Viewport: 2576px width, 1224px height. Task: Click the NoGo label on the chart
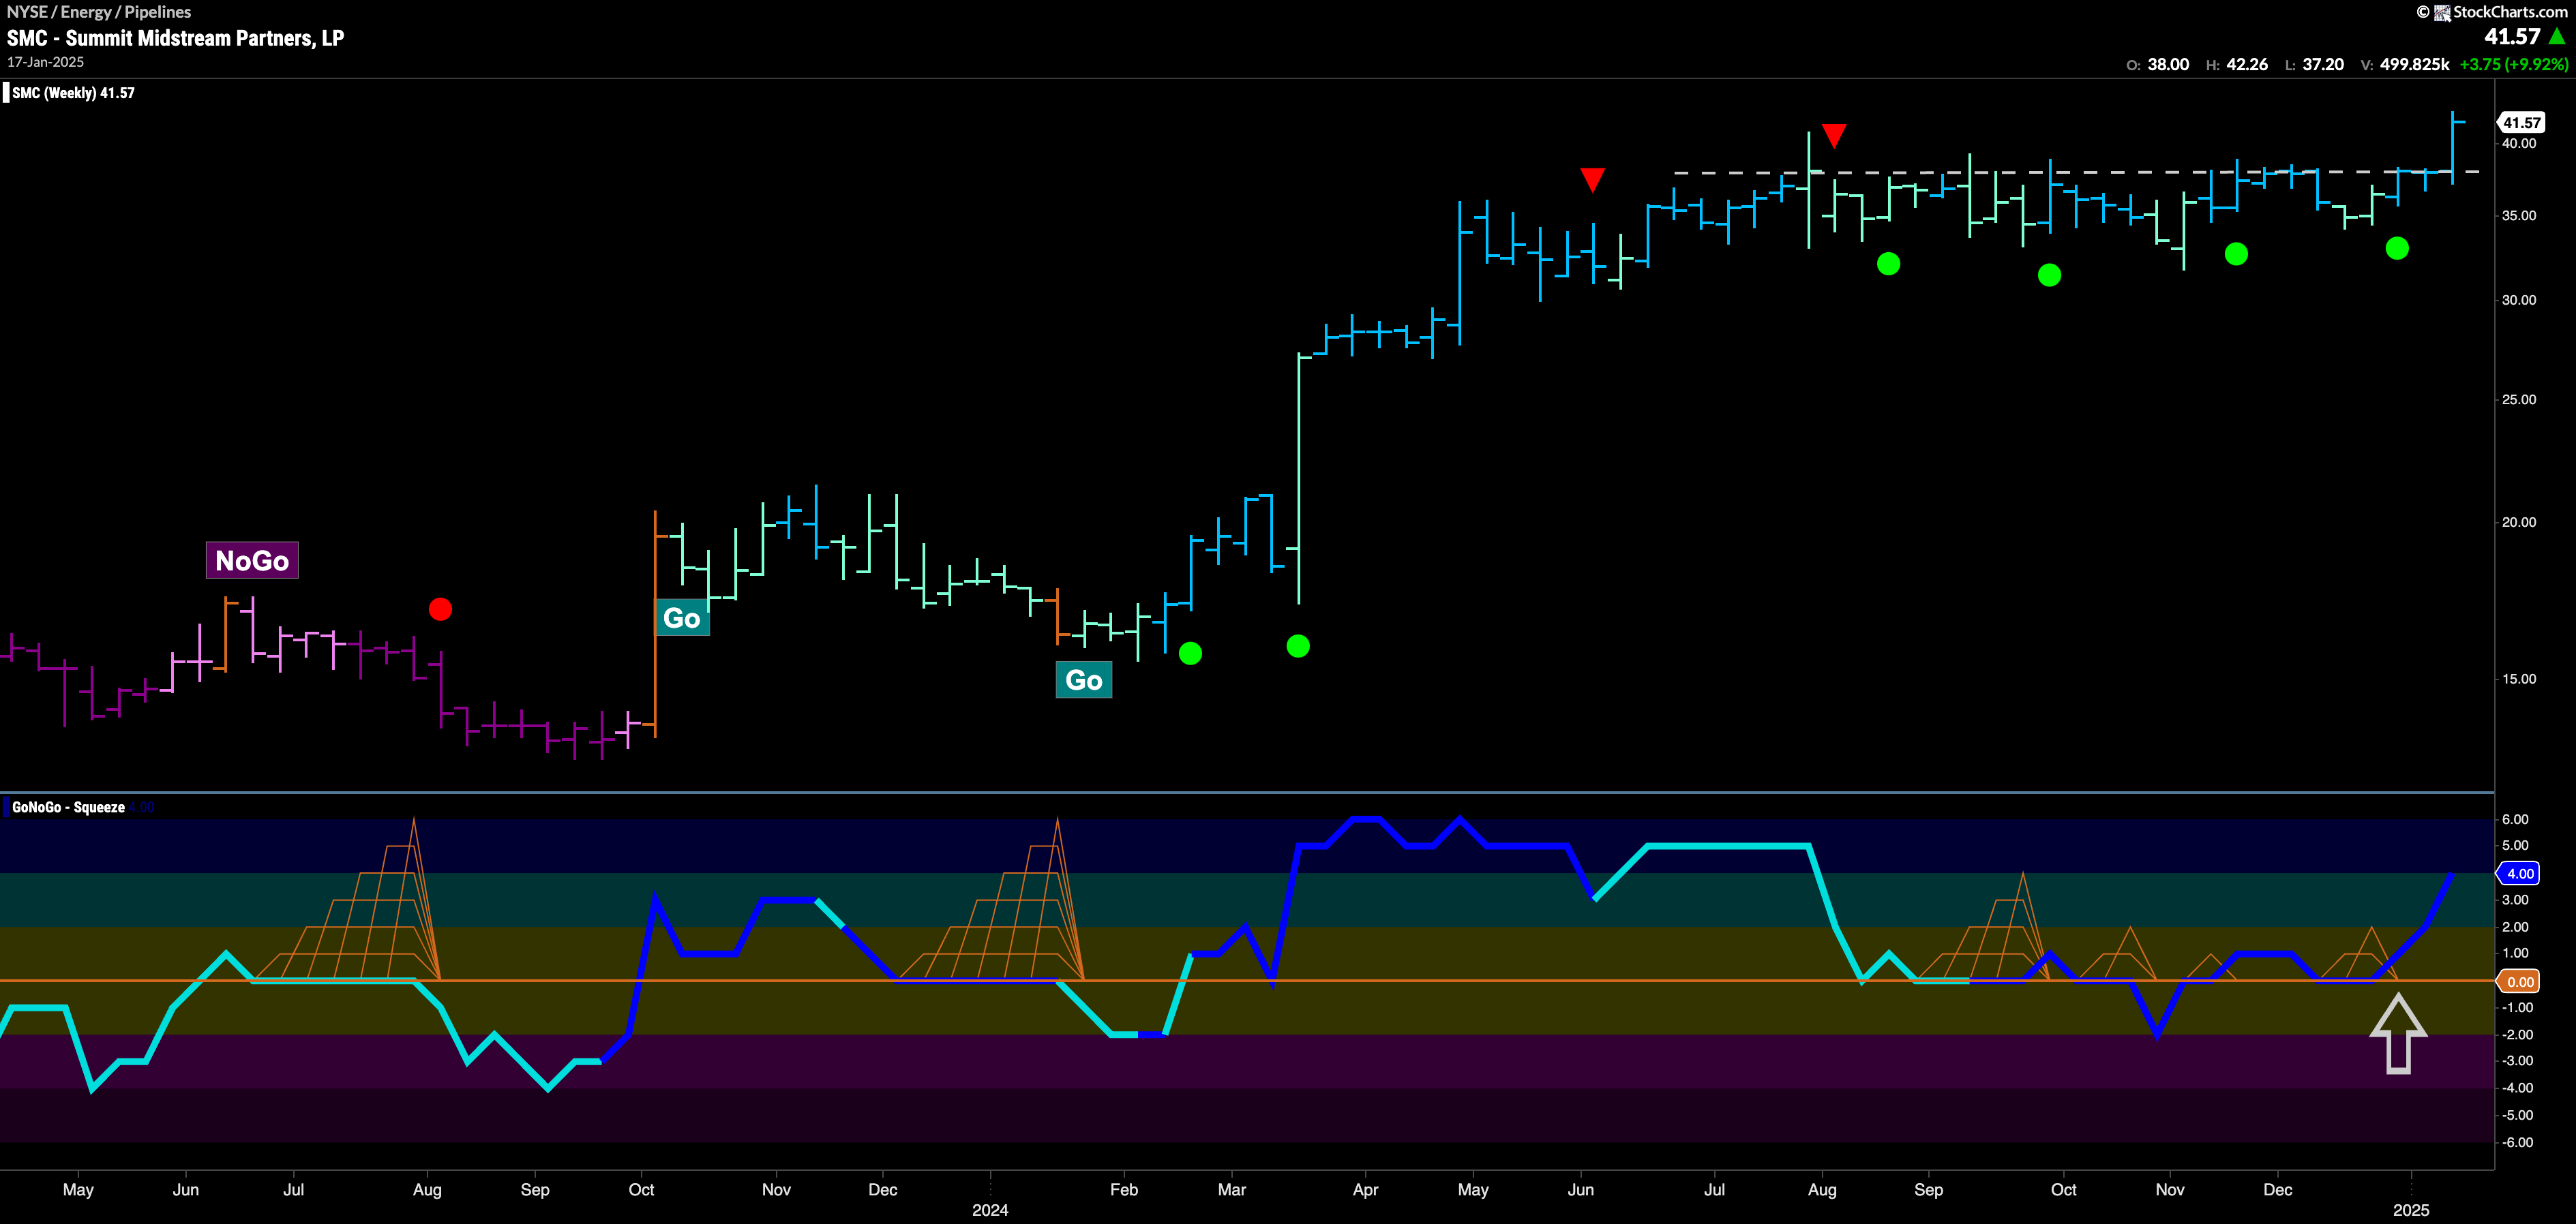click(x=252, y=560)
